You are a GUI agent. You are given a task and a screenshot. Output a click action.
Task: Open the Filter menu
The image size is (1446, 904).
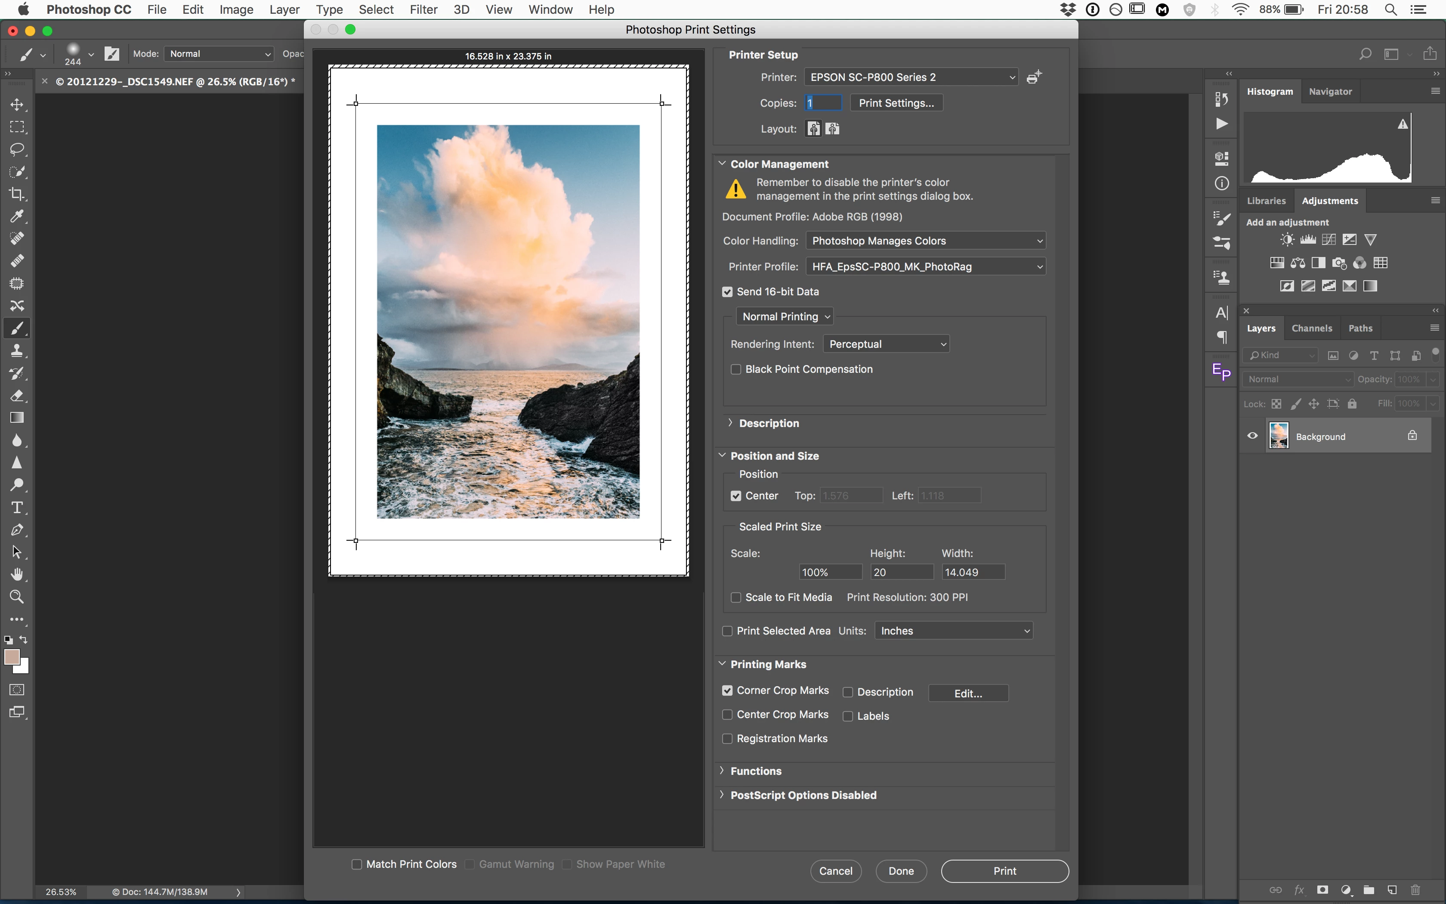point(423,9)
